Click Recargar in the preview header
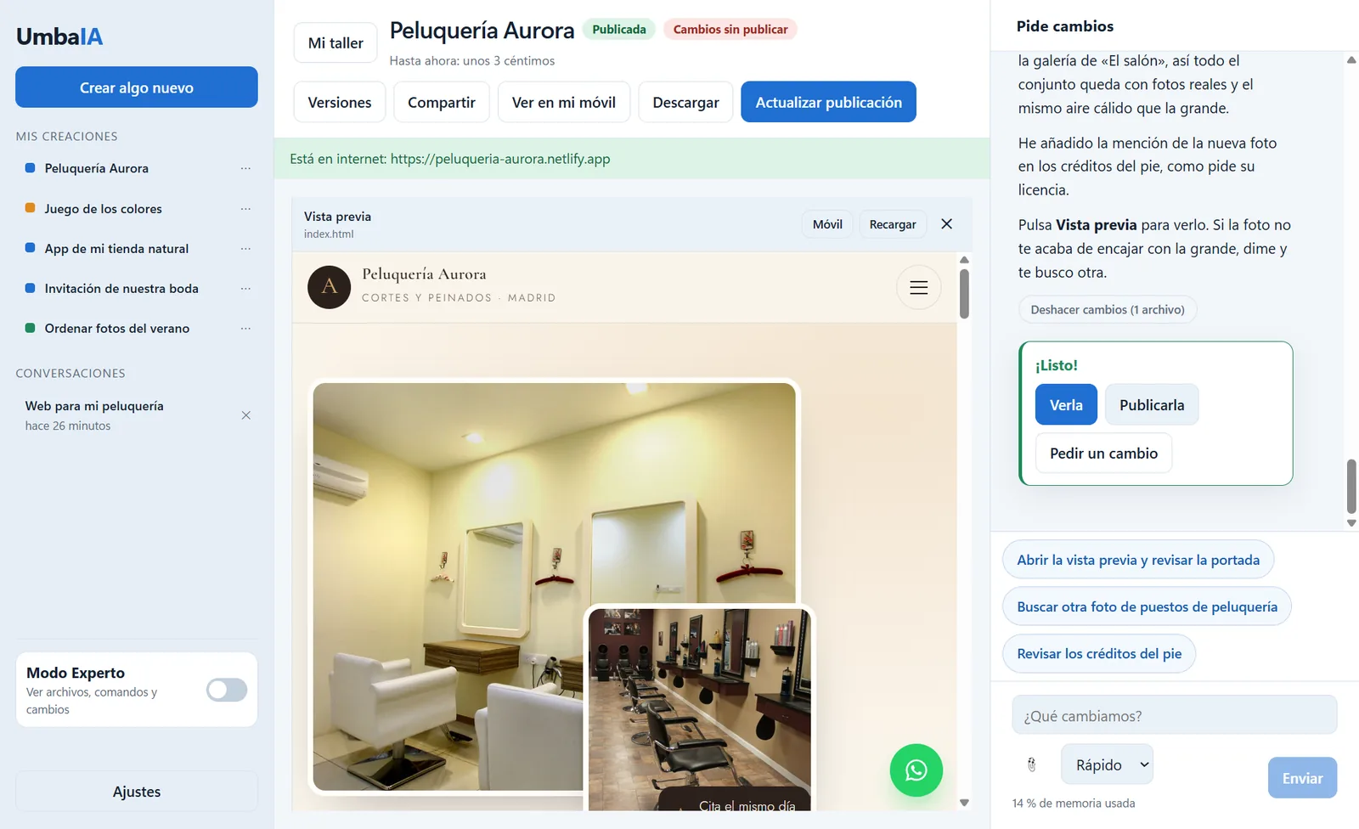This screenshot has height=829, width=1359. (893, 224)
